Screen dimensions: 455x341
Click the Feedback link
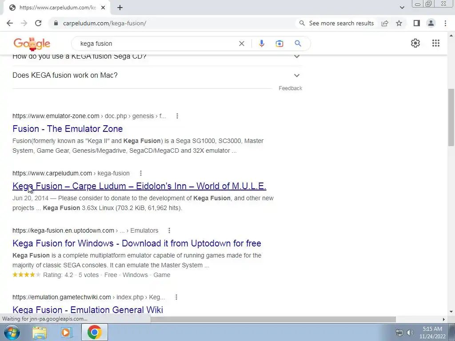click(x=290, y=88)
